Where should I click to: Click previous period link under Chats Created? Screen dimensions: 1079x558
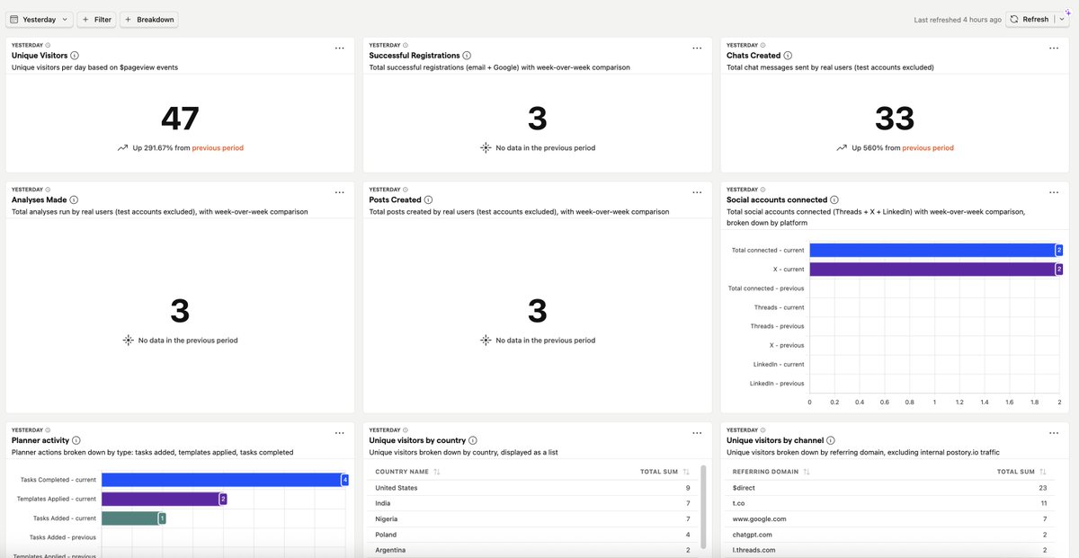coord(928,148)
